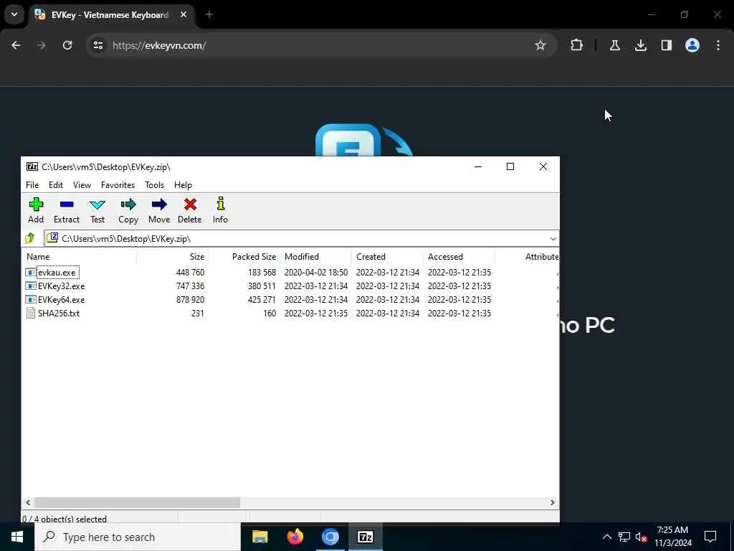
Task: Click the 7-Zip address path field
Action: (x=302, y=238)
